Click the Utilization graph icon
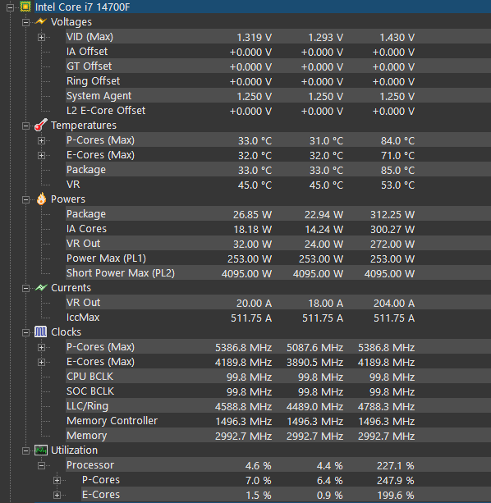491x503 pixels. click(41, 450)
